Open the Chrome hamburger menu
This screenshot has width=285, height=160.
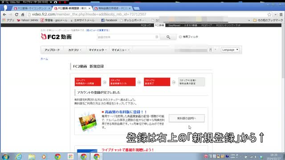coord(281,15)
